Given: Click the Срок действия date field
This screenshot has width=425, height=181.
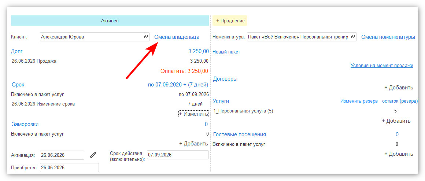Looking at the screenshot, I should 178,155.
